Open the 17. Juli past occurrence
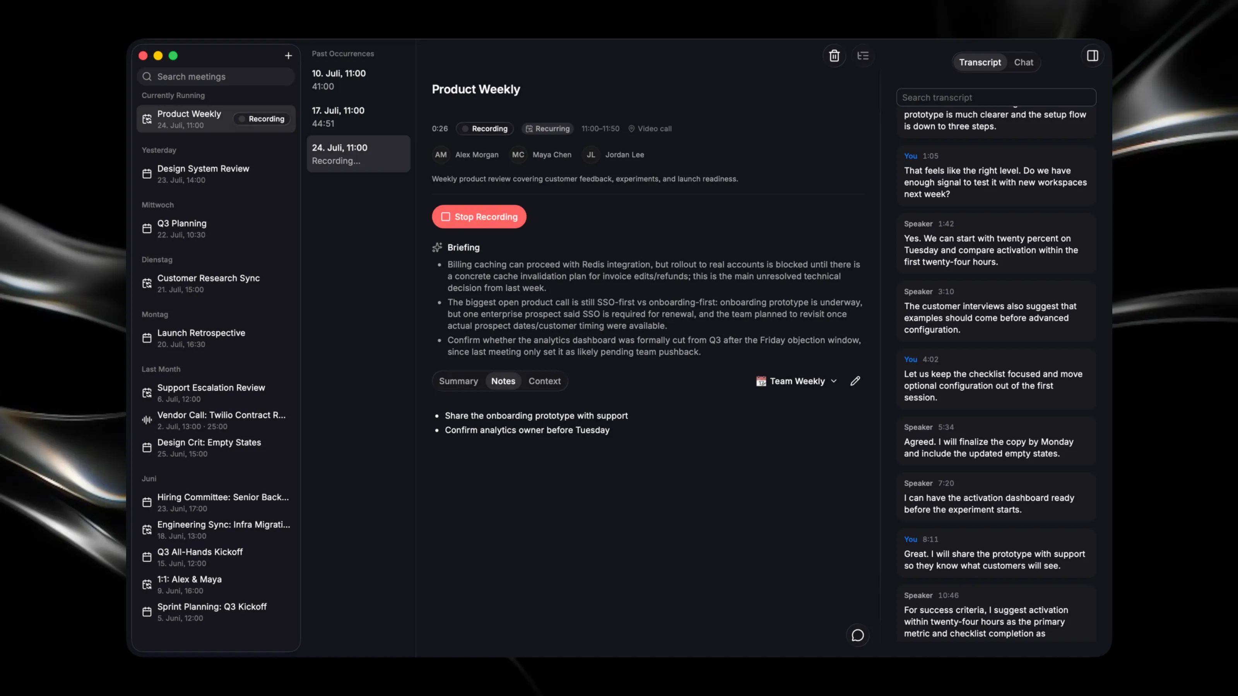 point(359,117)
